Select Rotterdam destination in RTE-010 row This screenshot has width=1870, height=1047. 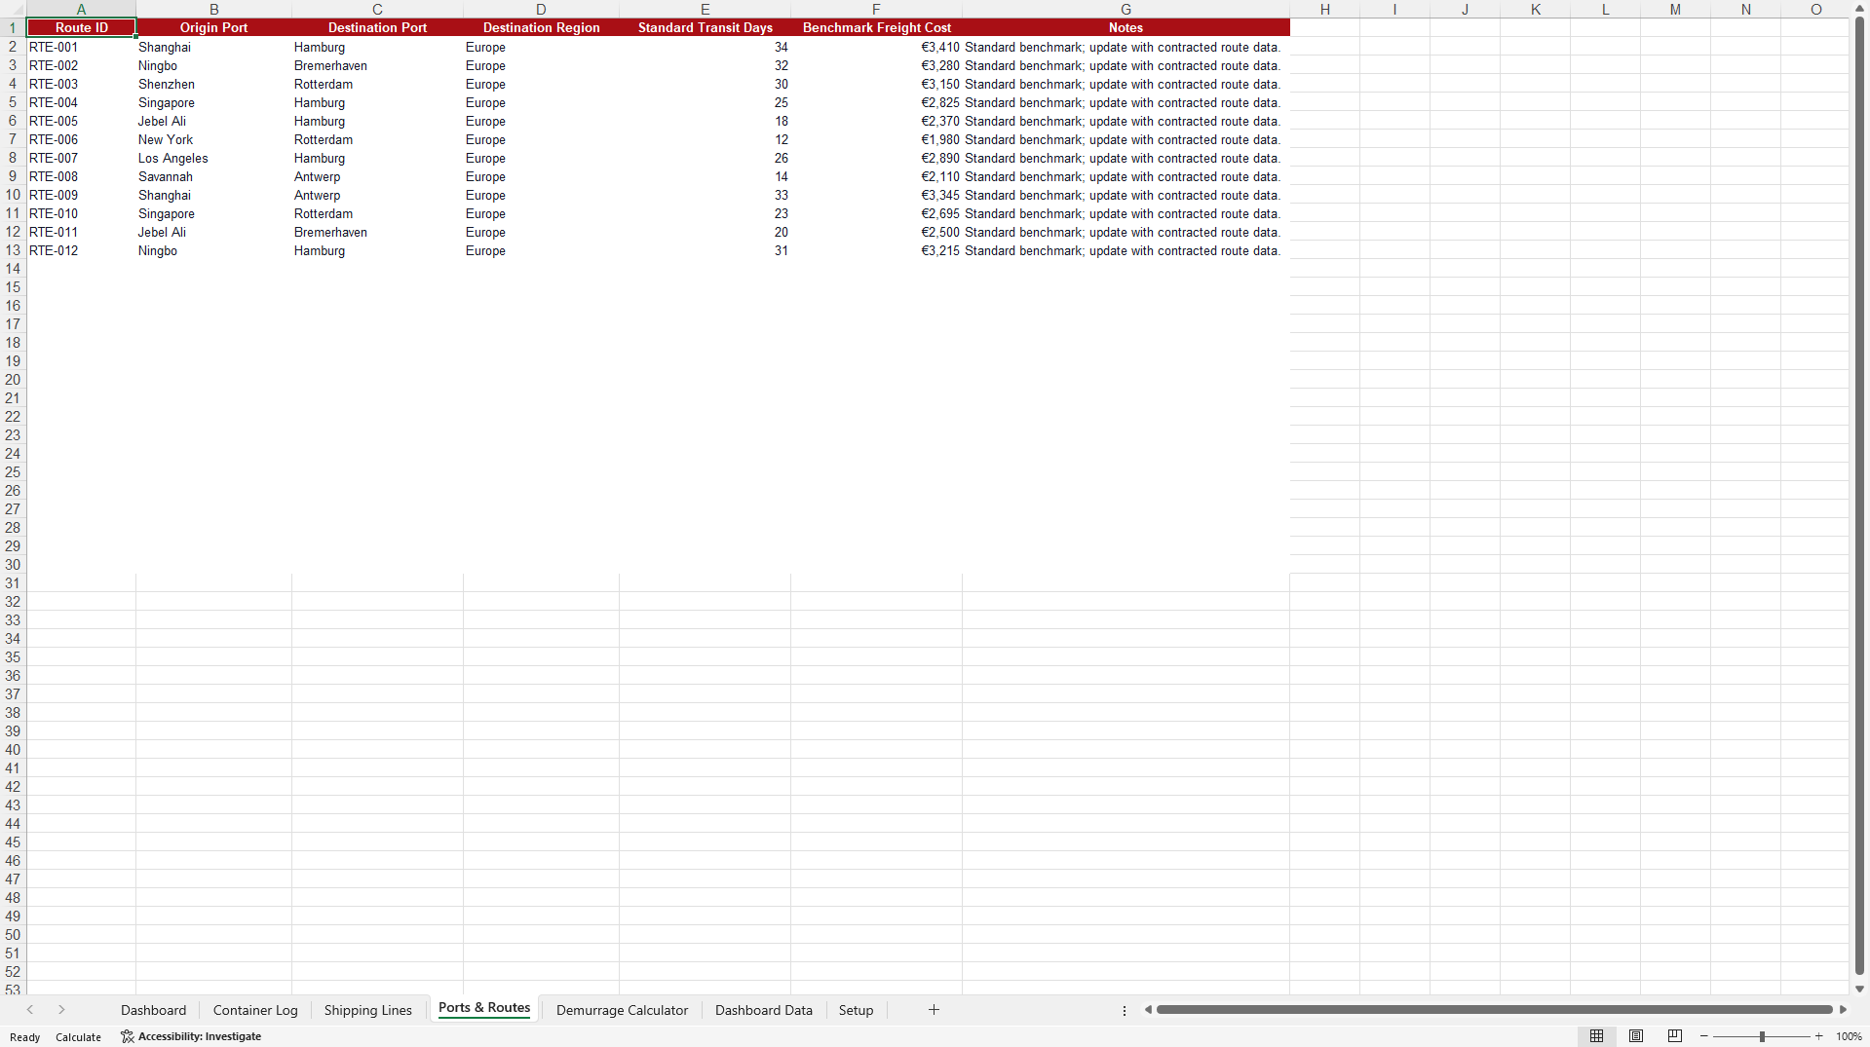377,213
